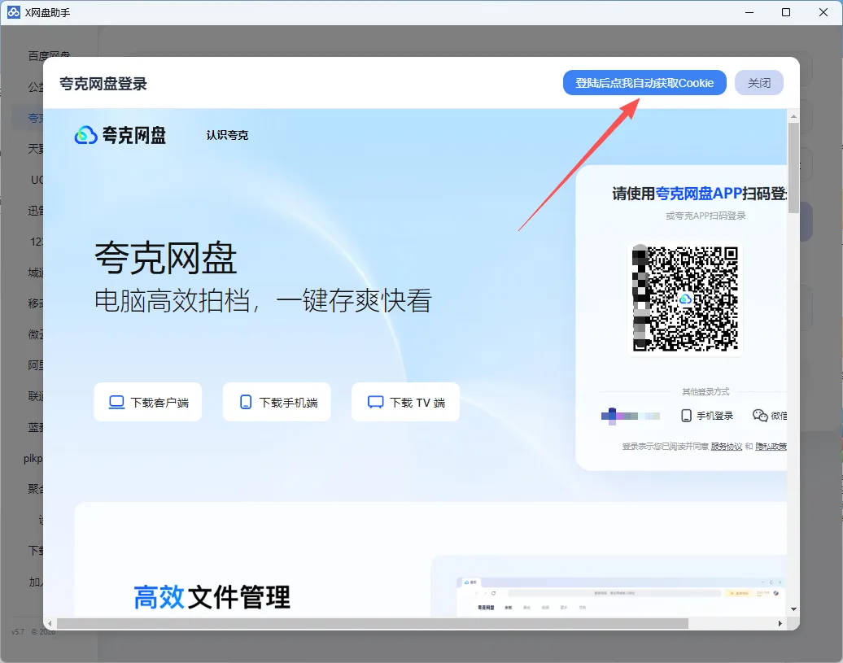Click the pixelated login option left of 手机登录
This screenshot has width=843, height=663.
630,416
